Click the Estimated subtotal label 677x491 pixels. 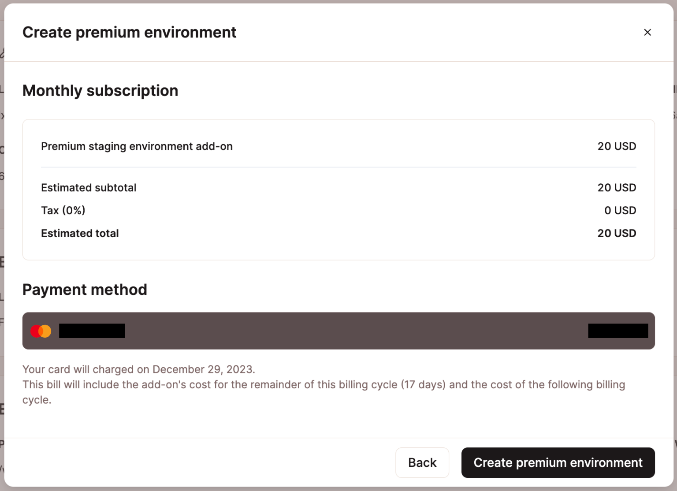coord(89,188)
